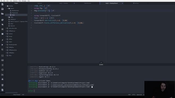Show the plot pane chart icon
The width and height of the screenshot is (175, 98).
[x=2, y=74]
